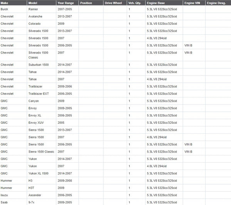Select the Saab 9-7x model cell
This screenshot has width=231, height=205.
point(32,202)
